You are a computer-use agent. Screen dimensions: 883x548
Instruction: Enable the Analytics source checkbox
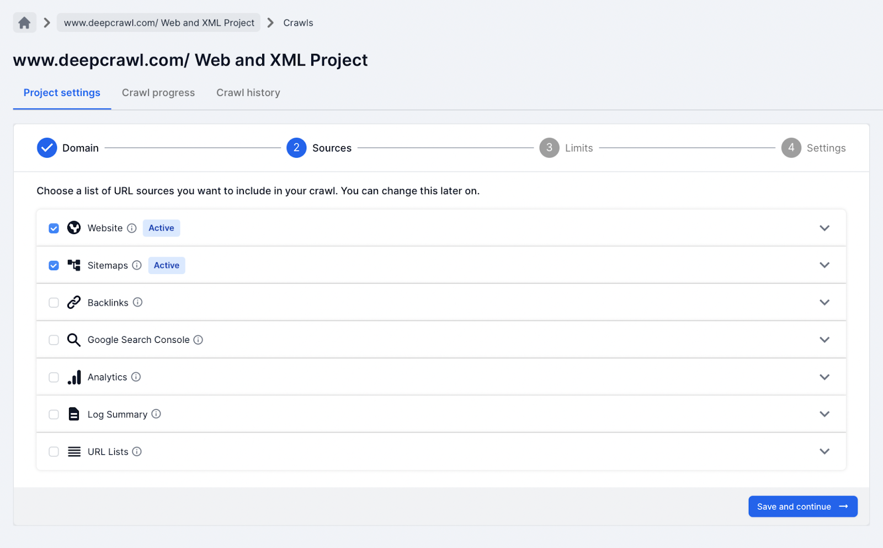tap(54, 377)
